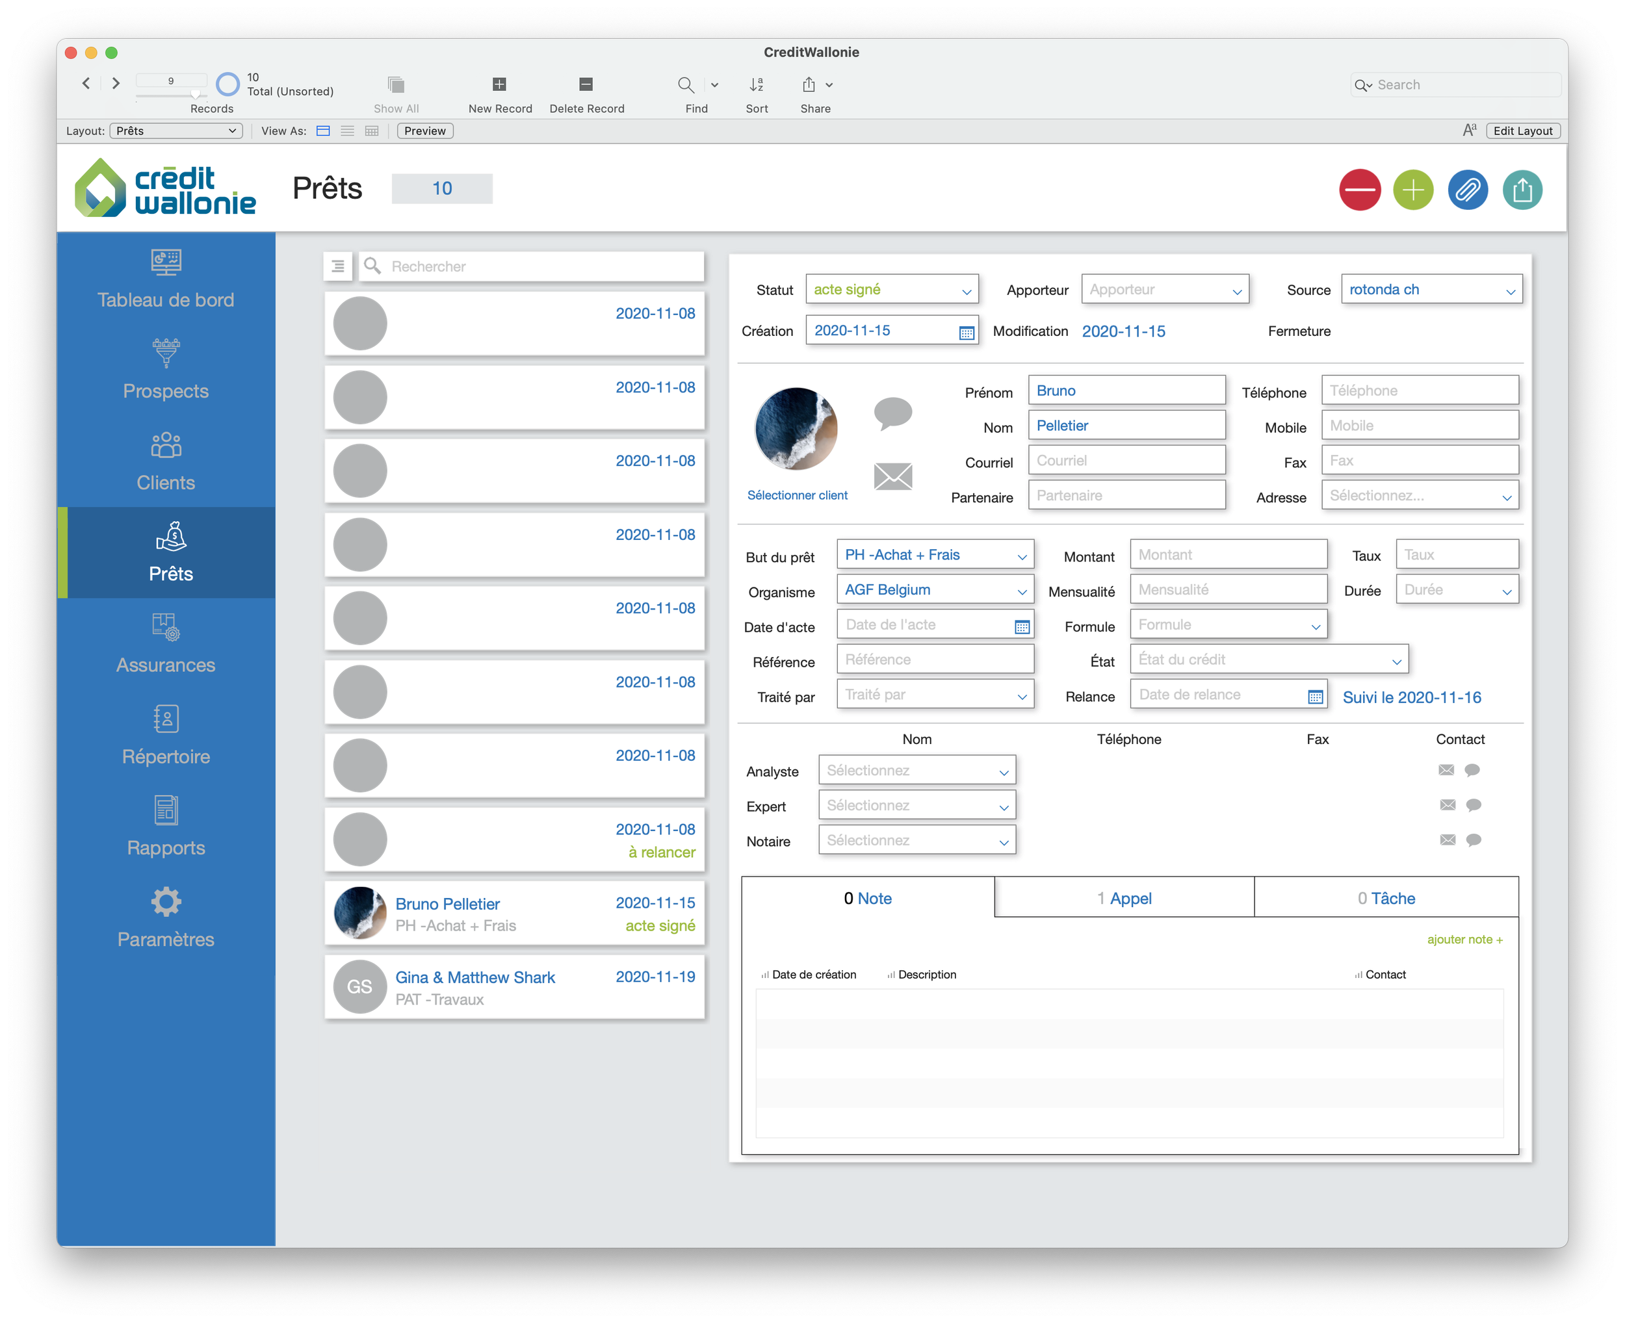This screenshot has height=1323, width=1625.
Task: Switch to the 0 Tâche tab
Action: click(1385, 898)
